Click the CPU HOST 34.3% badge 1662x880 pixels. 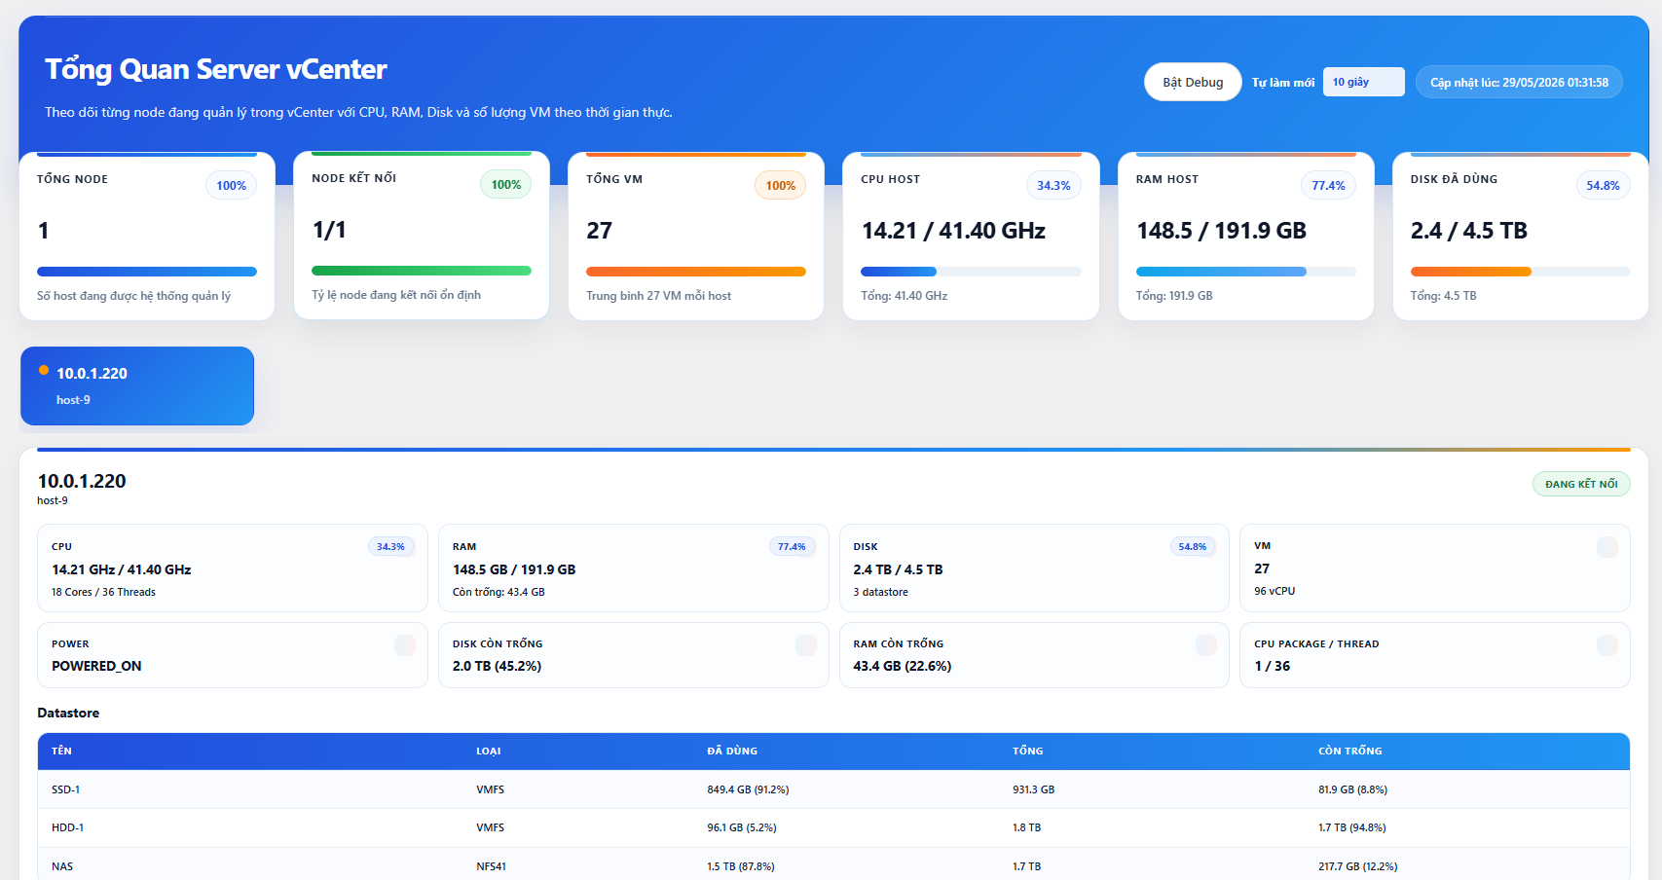coord(1053,185)
